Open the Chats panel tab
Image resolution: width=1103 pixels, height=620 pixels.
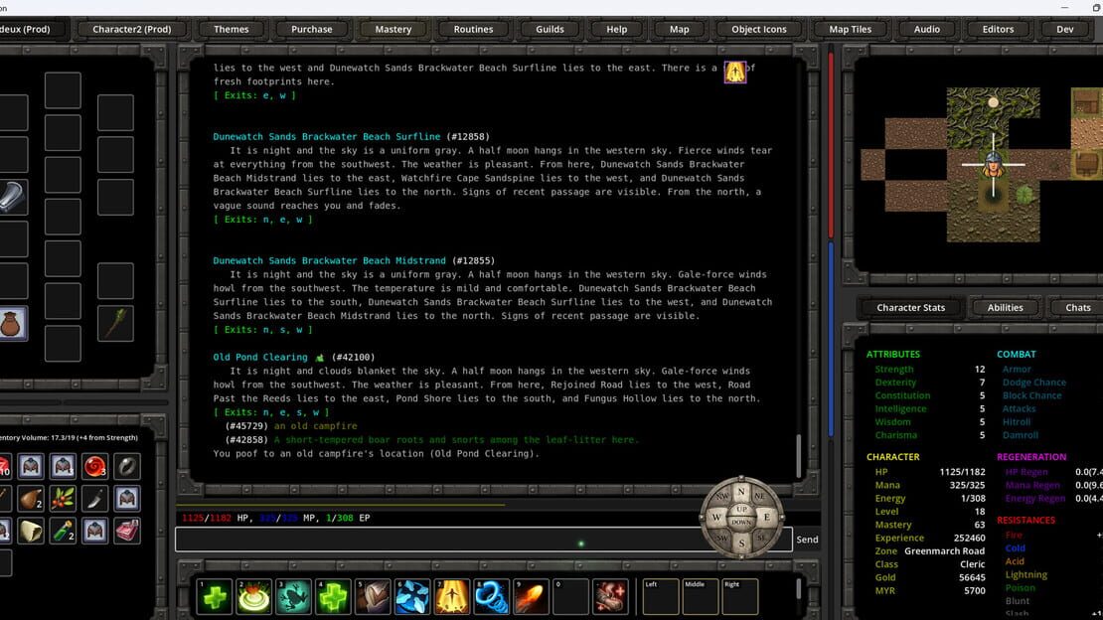pyautogui.click(x=1078, y=308)
